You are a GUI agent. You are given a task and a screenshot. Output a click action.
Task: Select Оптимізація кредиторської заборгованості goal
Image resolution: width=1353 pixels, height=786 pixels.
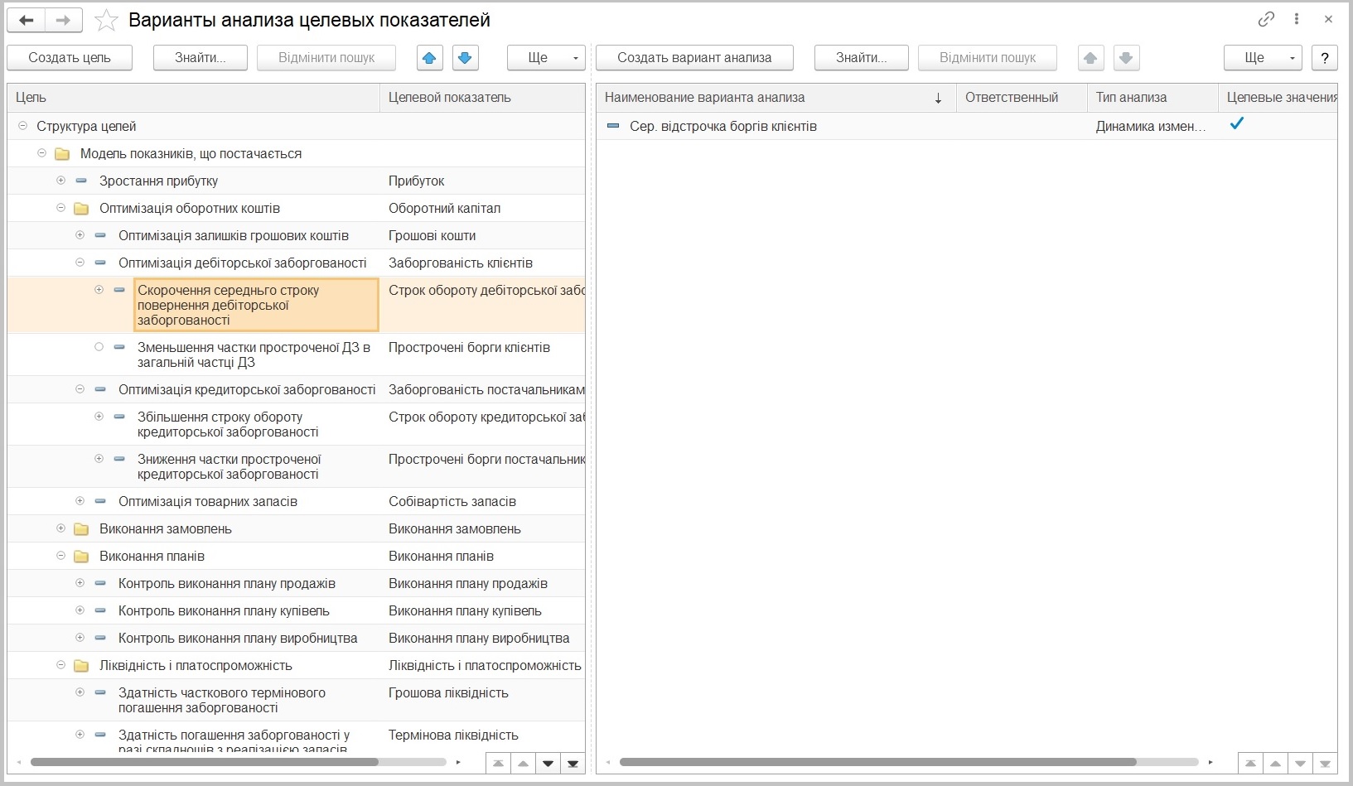[247, 390]
